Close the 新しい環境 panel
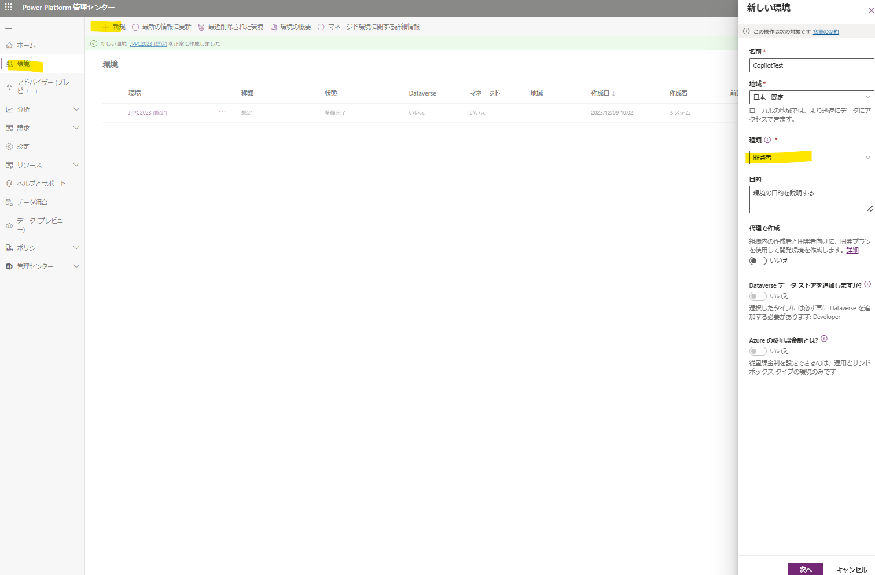 pos(871,10)
